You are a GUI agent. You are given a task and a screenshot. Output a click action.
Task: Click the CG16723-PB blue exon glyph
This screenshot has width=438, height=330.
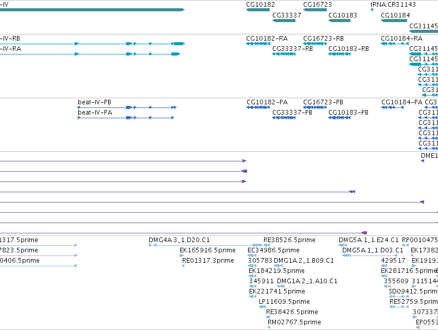point(315,107)
